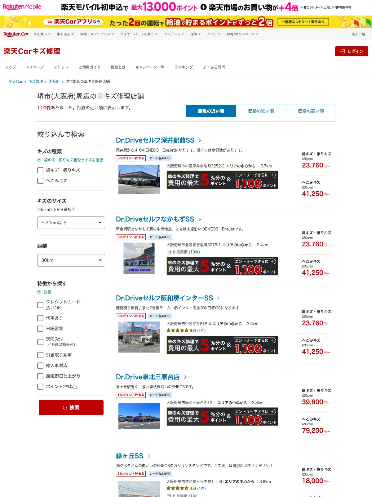Viewport: 372px width, 497px height.
Task: Click 大阪府 breadcrumb link
Action: point(54,81)
